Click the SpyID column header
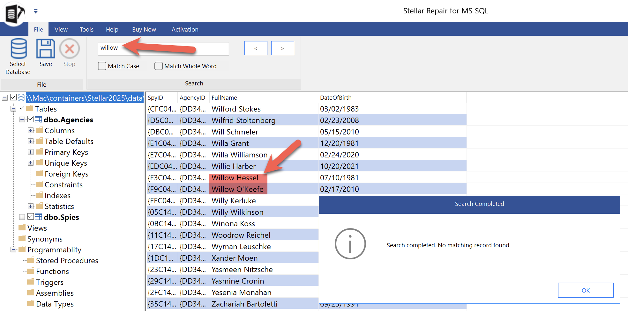 point(161,98)
